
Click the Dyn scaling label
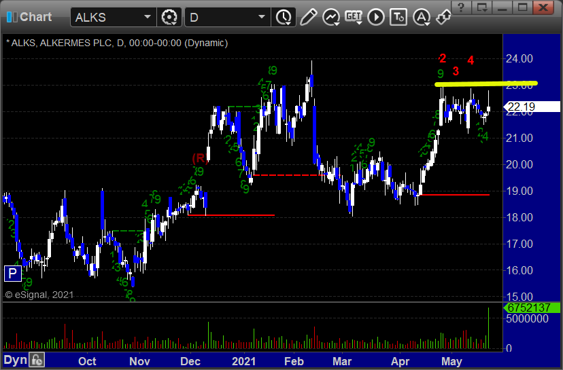coord(15,360)
